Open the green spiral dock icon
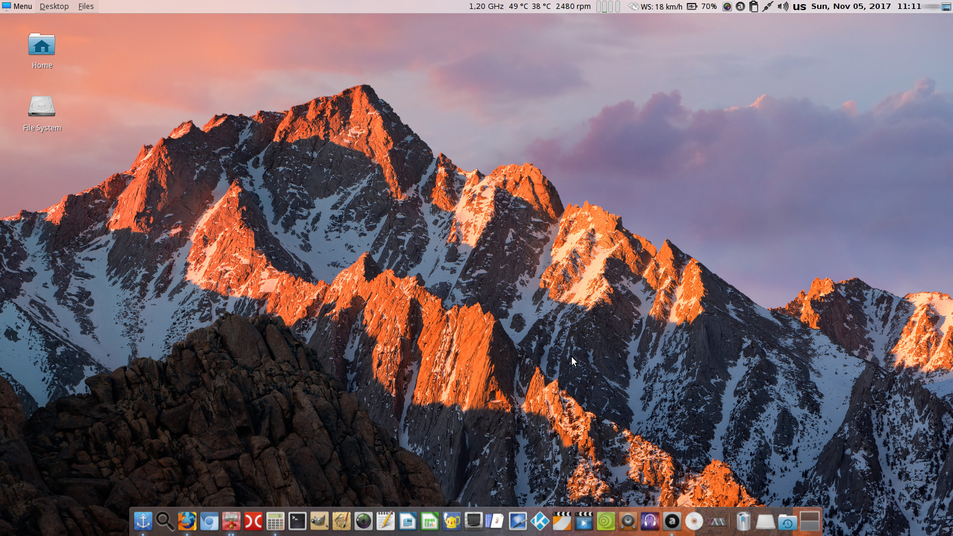Image resolution: width=953 pixels, height=536 pixels. tap(606, 522)
